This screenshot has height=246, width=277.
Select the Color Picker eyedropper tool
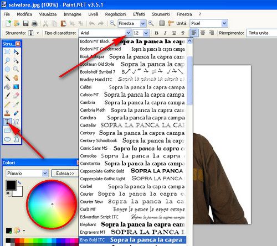(x=16, y=104)
